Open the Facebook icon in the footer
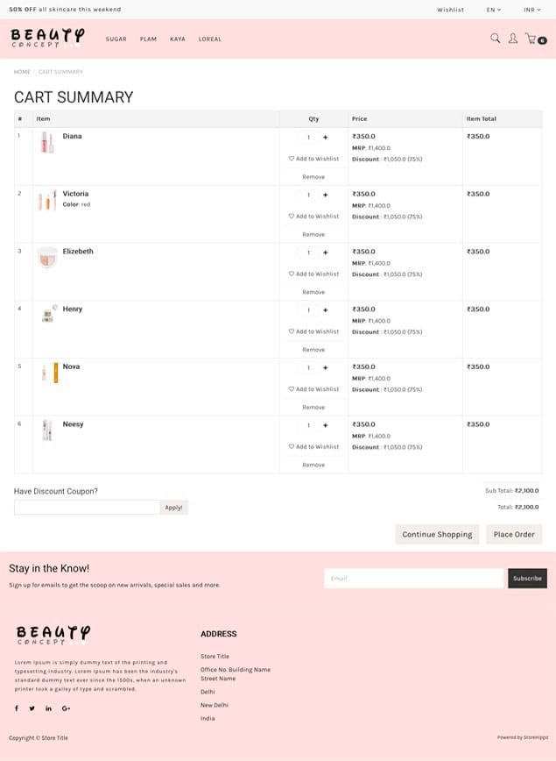 pyautogui.click(x=17, y=708)
